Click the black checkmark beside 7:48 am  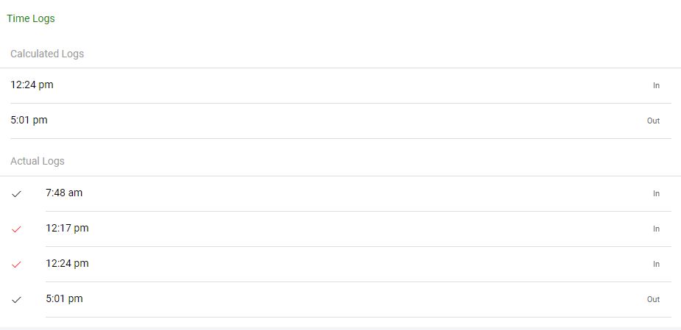click(x=16, y=194)
